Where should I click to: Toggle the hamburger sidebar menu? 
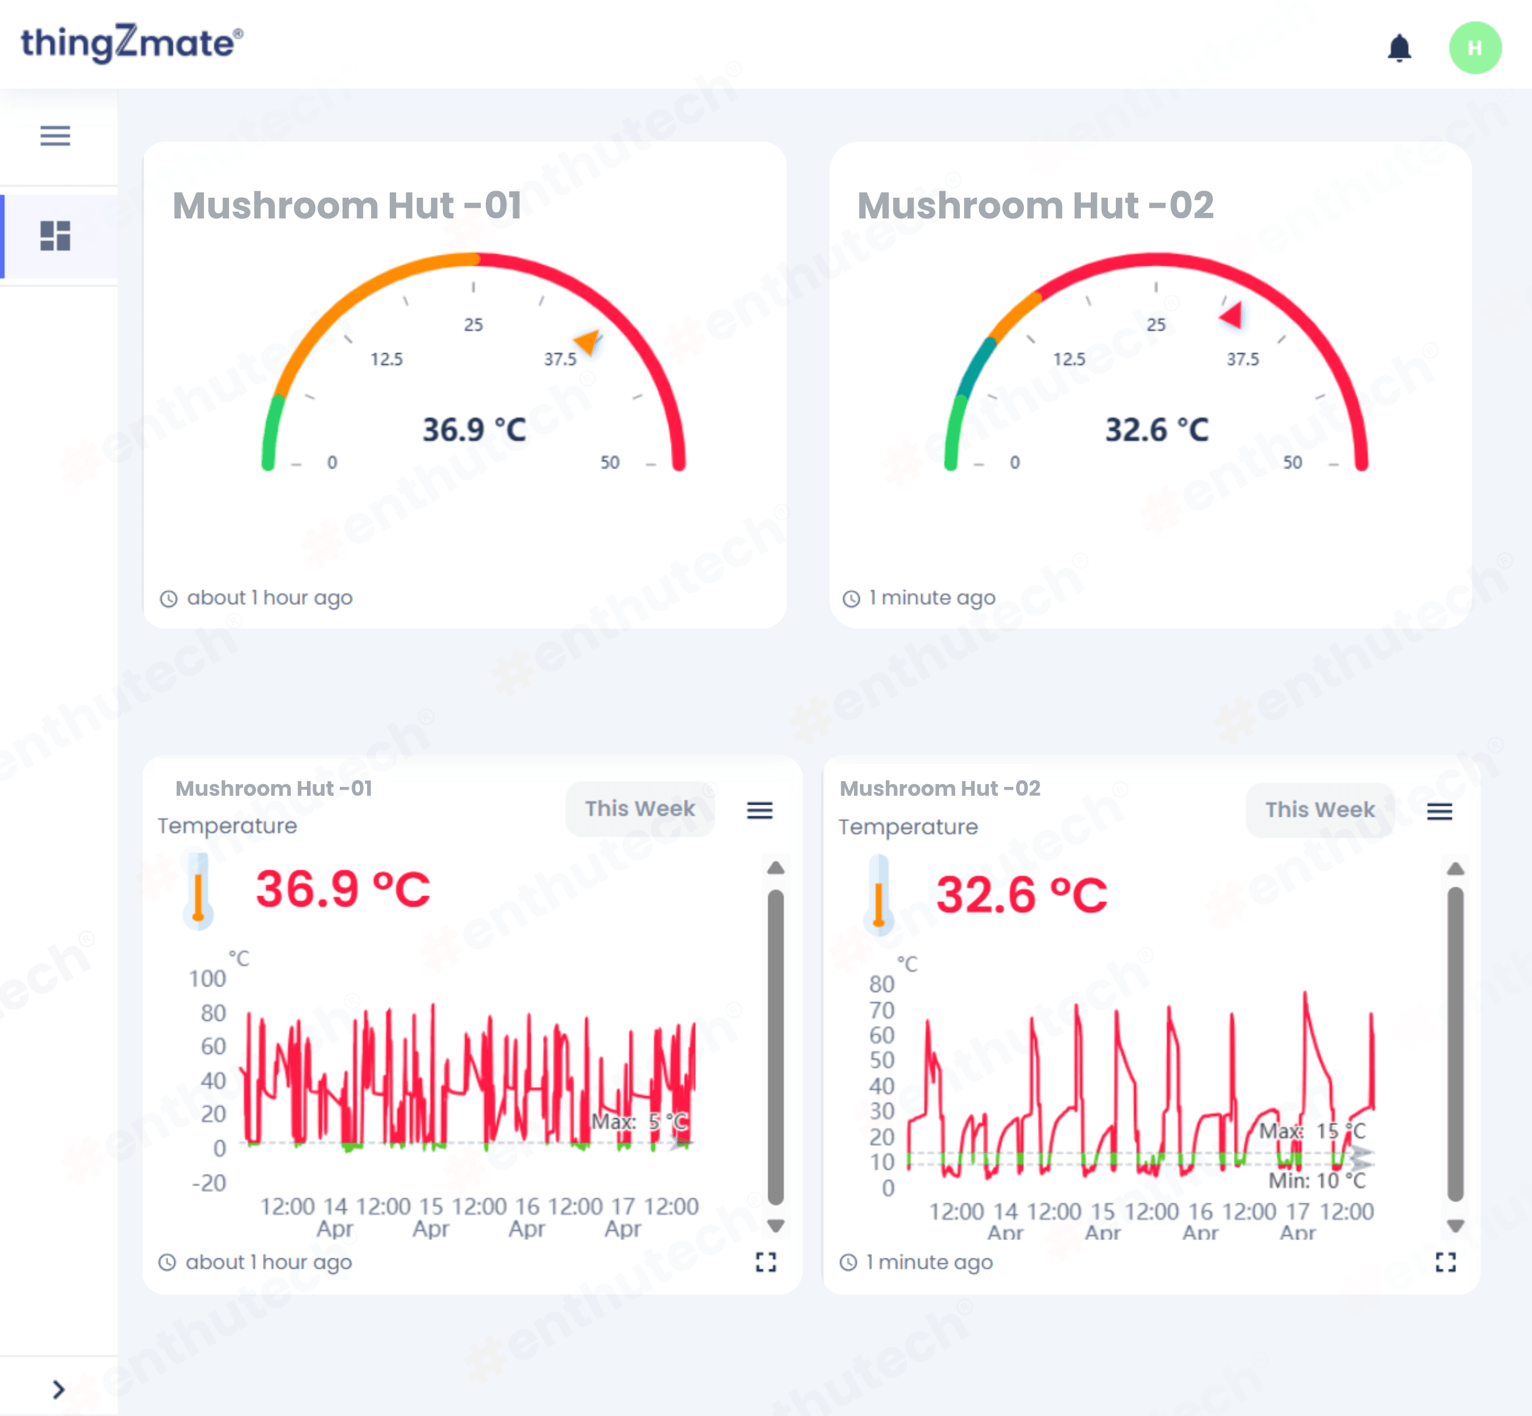coord(55,137)
